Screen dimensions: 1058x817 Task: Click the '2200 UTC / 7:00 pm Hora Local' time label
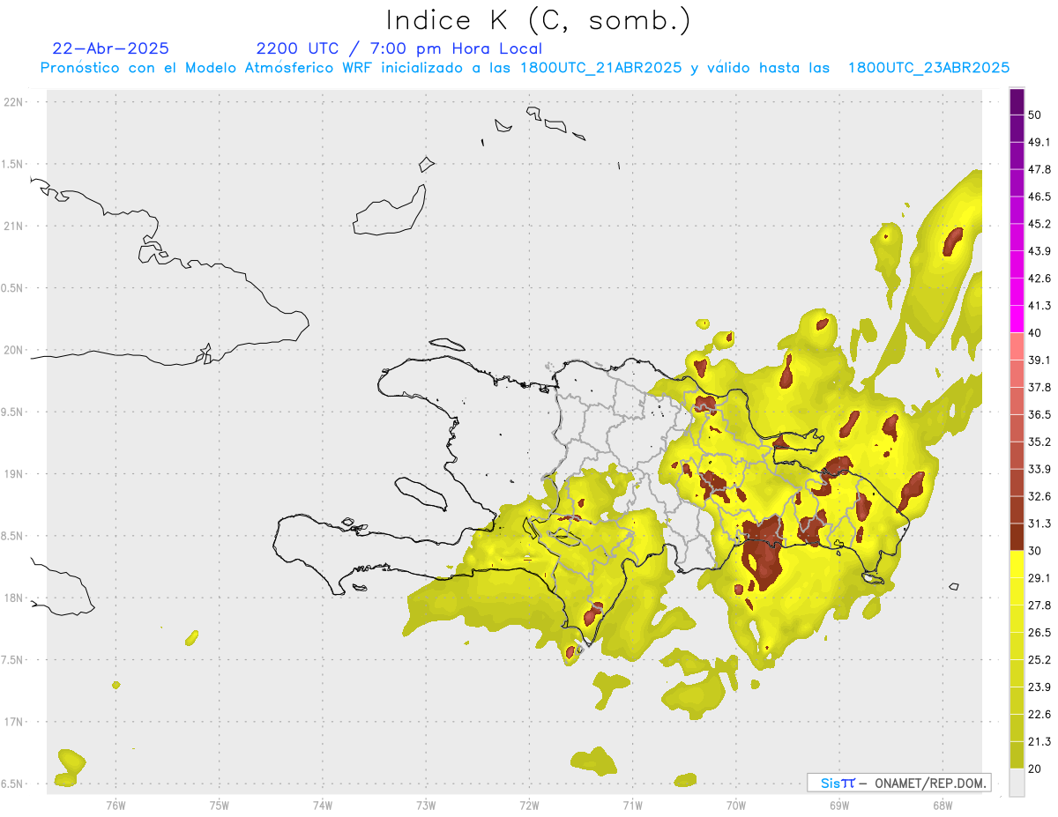(x=399, y=48)
